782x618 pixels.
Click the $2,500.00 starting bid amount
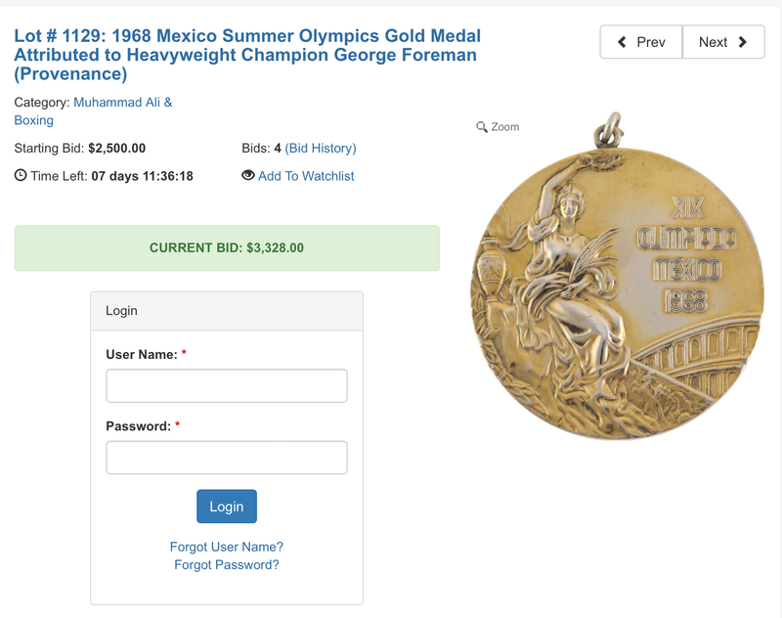coord(116,149)
